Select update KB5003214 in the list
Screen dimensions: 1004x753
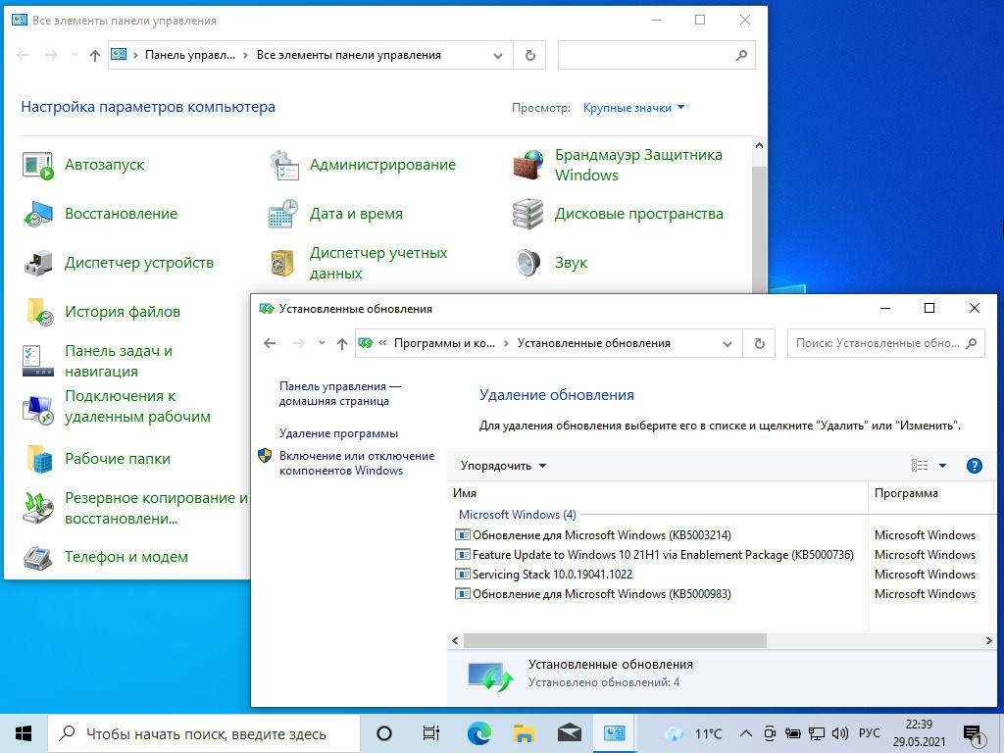pyautogui.click(x=601, y=535)
